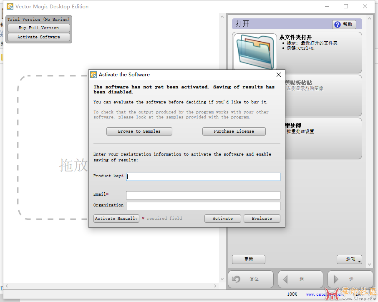Click Evaluate to continue trial
This screenshot has width=378, height=302.
tap(262, 219)
